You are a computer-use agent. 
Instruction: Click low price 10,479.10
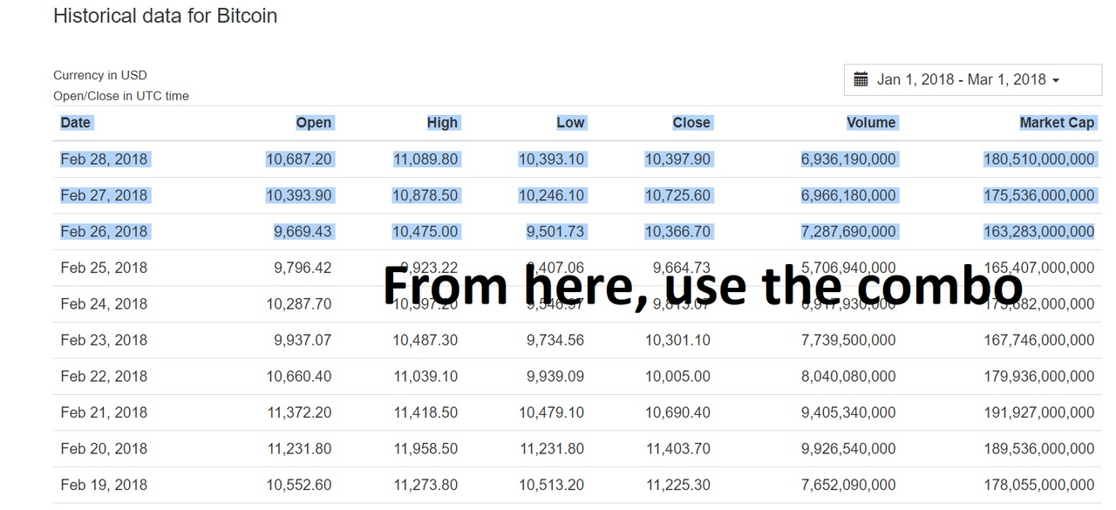552,412
